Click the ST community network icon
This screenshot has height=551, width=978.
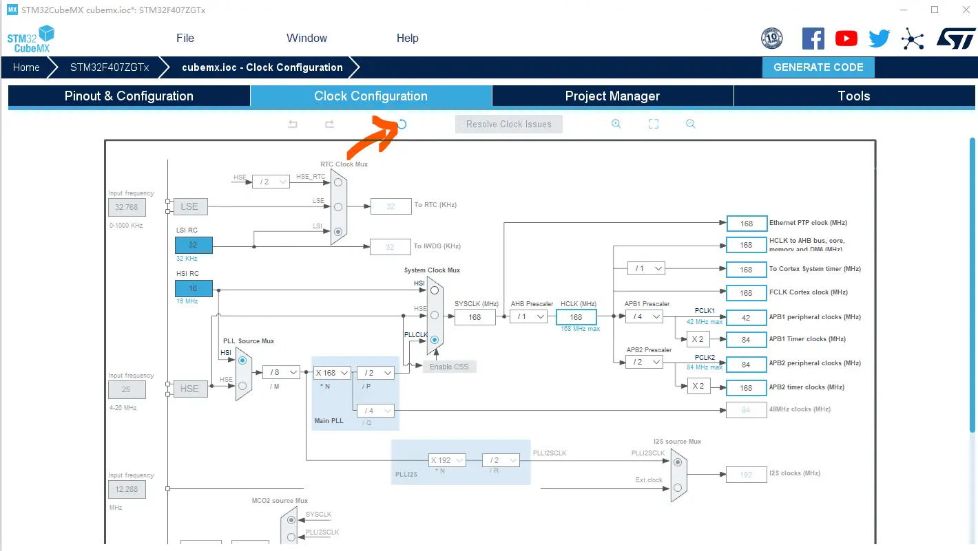click(913, 39)
